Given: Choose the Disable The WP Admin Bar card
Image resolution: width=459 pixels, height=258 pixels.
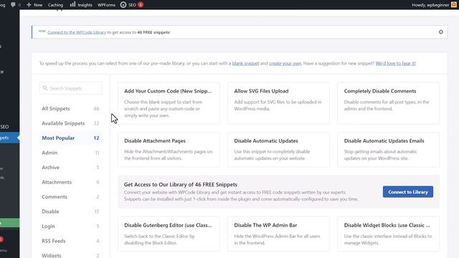Looking at the screenshot, I should pyautogui.click(x=278, y=234).
